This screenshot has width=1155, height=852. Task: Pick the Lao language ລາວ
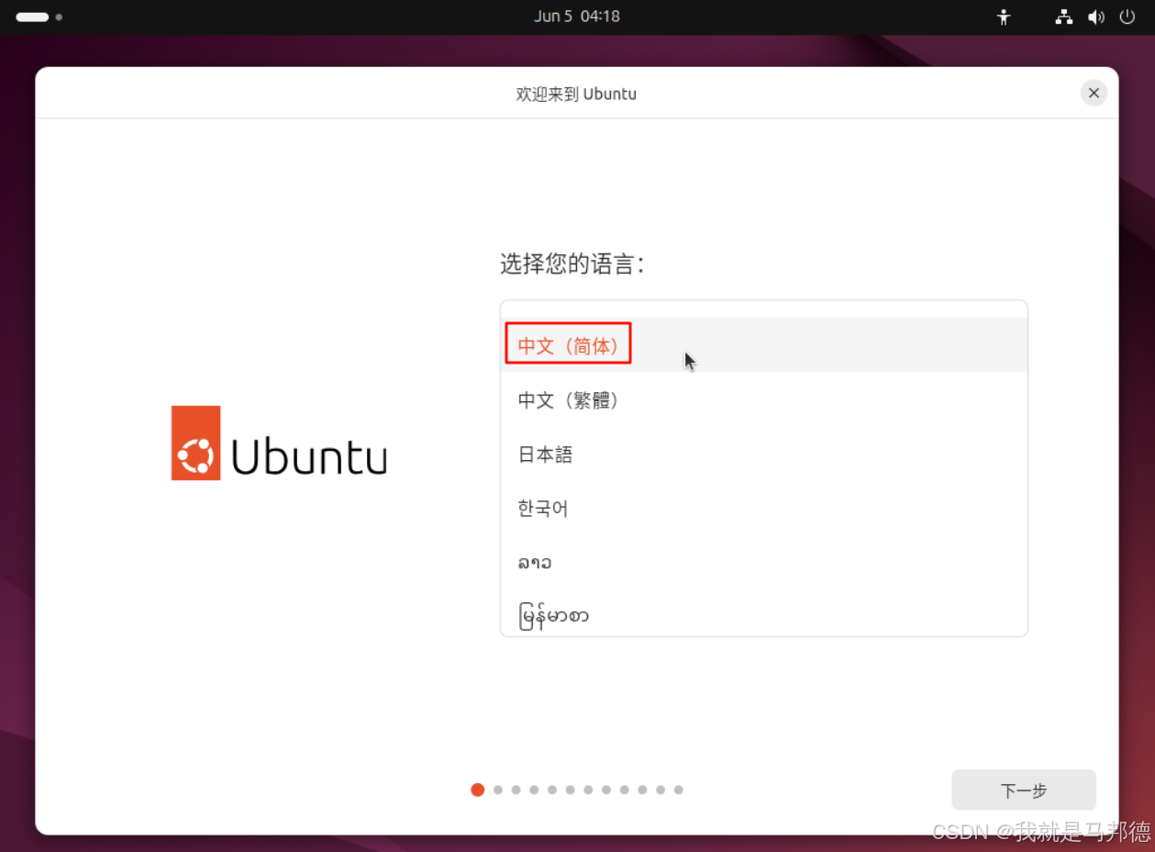[x=763, y=562]
